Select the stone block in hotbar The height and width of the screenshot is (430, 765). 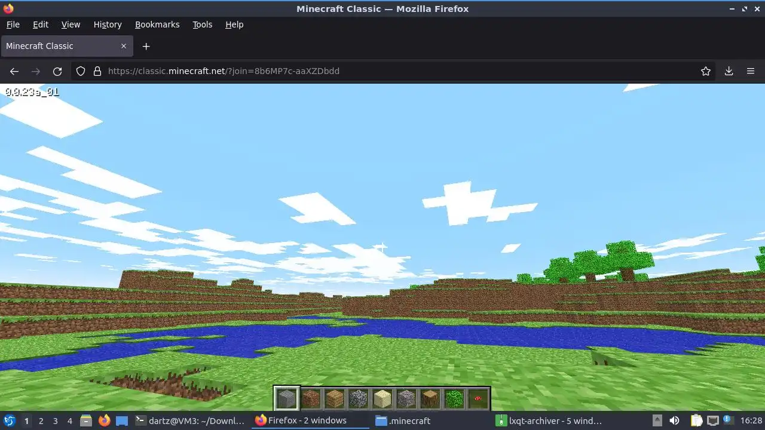(287, 398)
